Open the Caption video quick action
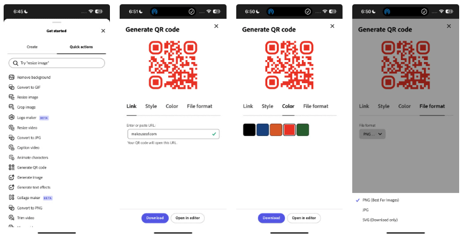 click(x=28, y=147)
